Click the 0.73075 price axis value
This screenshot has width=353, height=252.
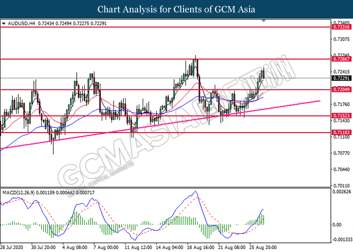341,39
